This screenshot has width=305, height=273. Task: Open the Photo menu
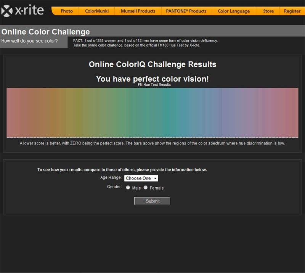(x=67, y=11)
